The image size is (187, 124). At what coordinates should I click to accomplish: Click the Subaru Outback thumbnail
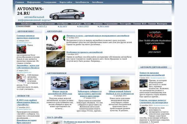(x=120, y=83)
